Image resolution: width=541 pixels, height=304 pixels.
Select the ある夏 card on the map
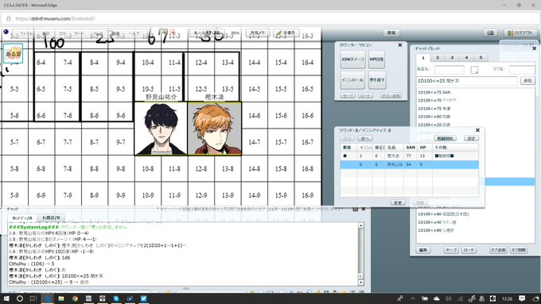14,53
